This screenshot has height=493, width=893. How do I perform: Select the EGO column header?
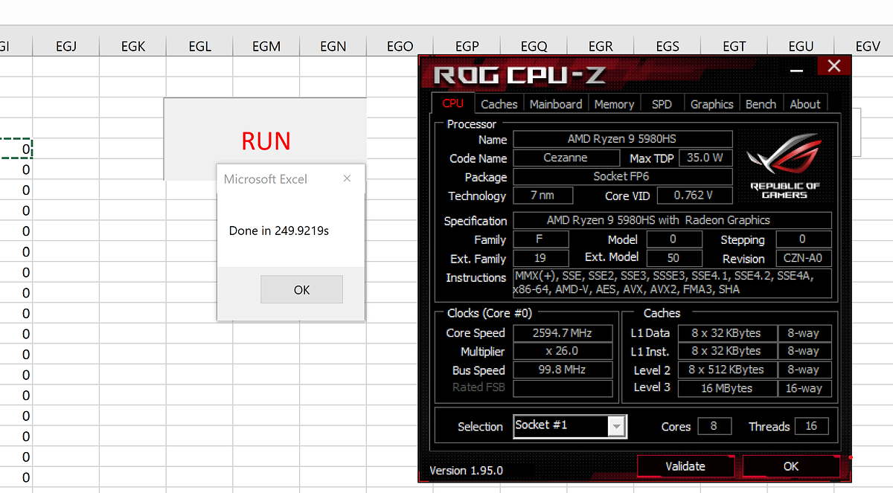(x=400, y=46)
